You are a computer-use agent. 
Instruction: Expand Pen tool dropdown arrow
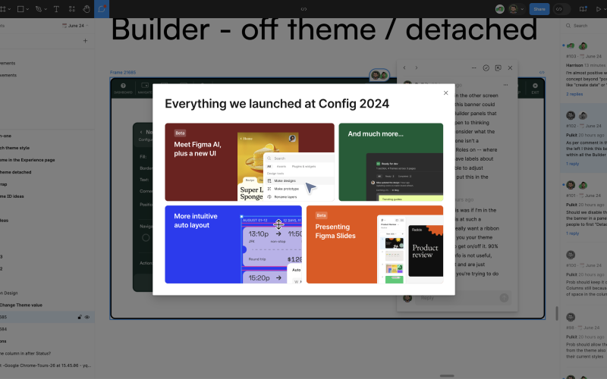point(46,9)
